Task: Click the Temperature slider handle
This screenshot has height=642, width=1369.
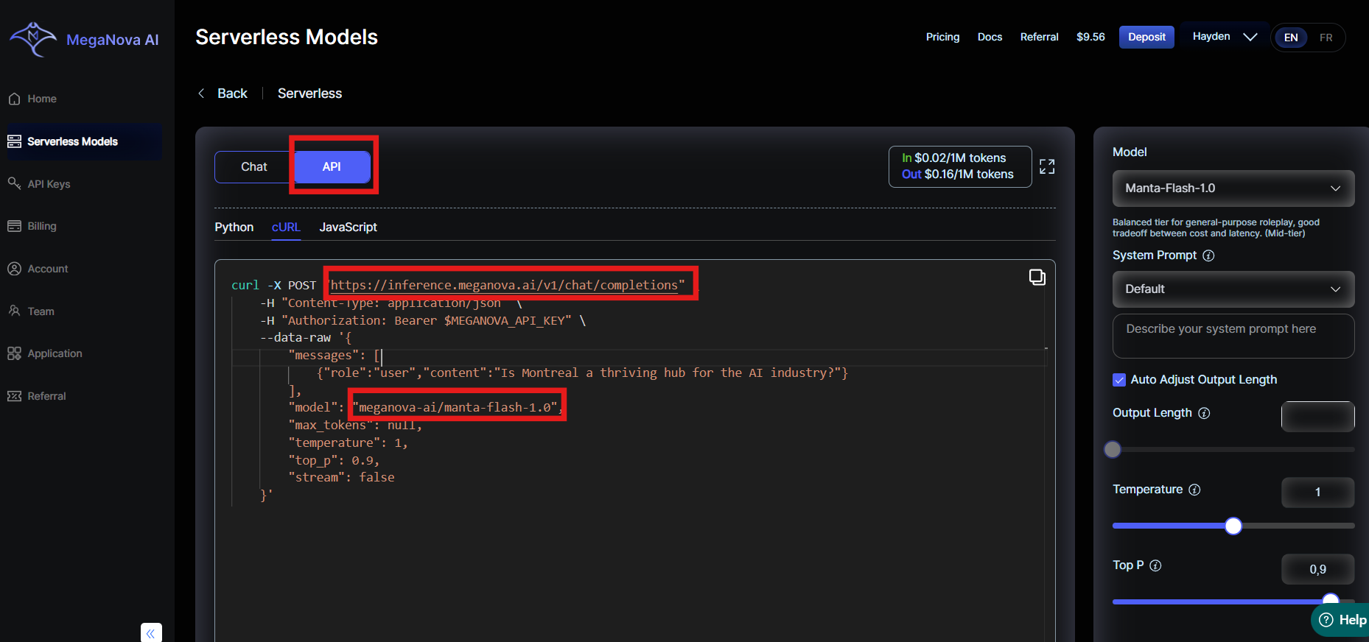Action: pos(1233,526)
